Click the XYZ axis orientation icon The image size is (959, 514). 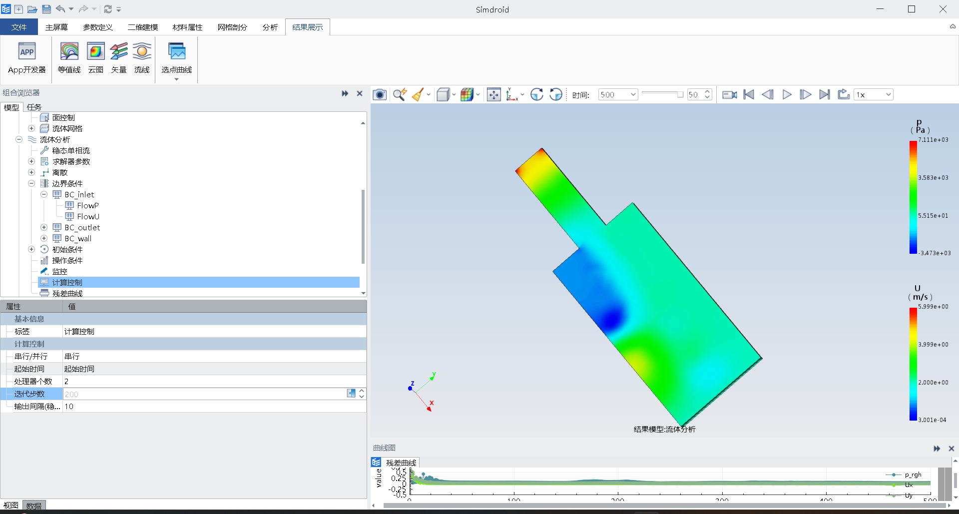coord(511,94)
